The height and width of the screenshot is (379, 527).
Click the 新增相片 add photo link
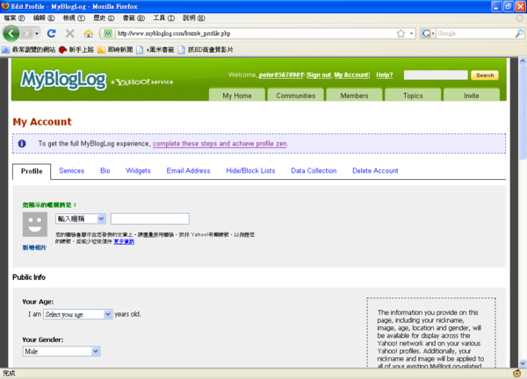click(34, 247)
